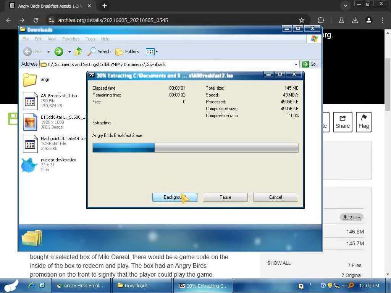
Task: Open the Chrome profile avatar icon
Action: coord(369,20)
